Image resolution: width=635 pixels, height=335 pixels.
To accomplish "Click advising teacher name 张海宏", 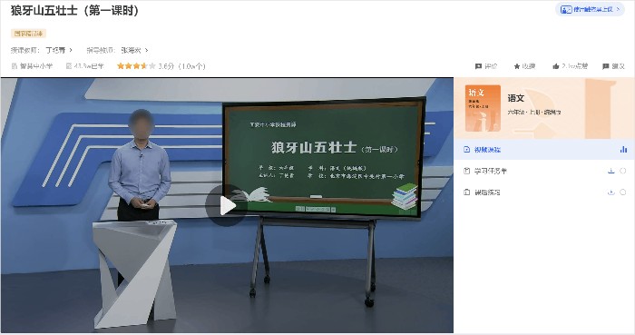I will tap(131, 50).
